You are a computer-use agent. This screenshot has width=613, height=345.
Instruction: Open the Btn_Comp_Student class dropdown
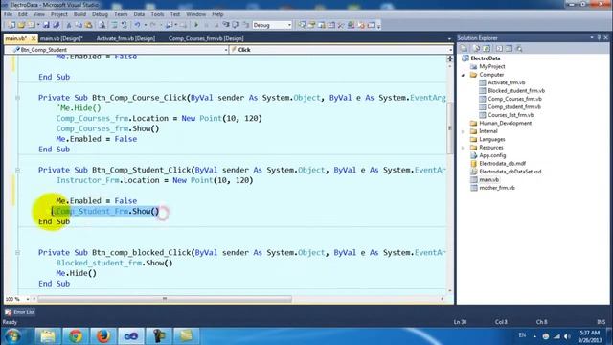point(226,50)
